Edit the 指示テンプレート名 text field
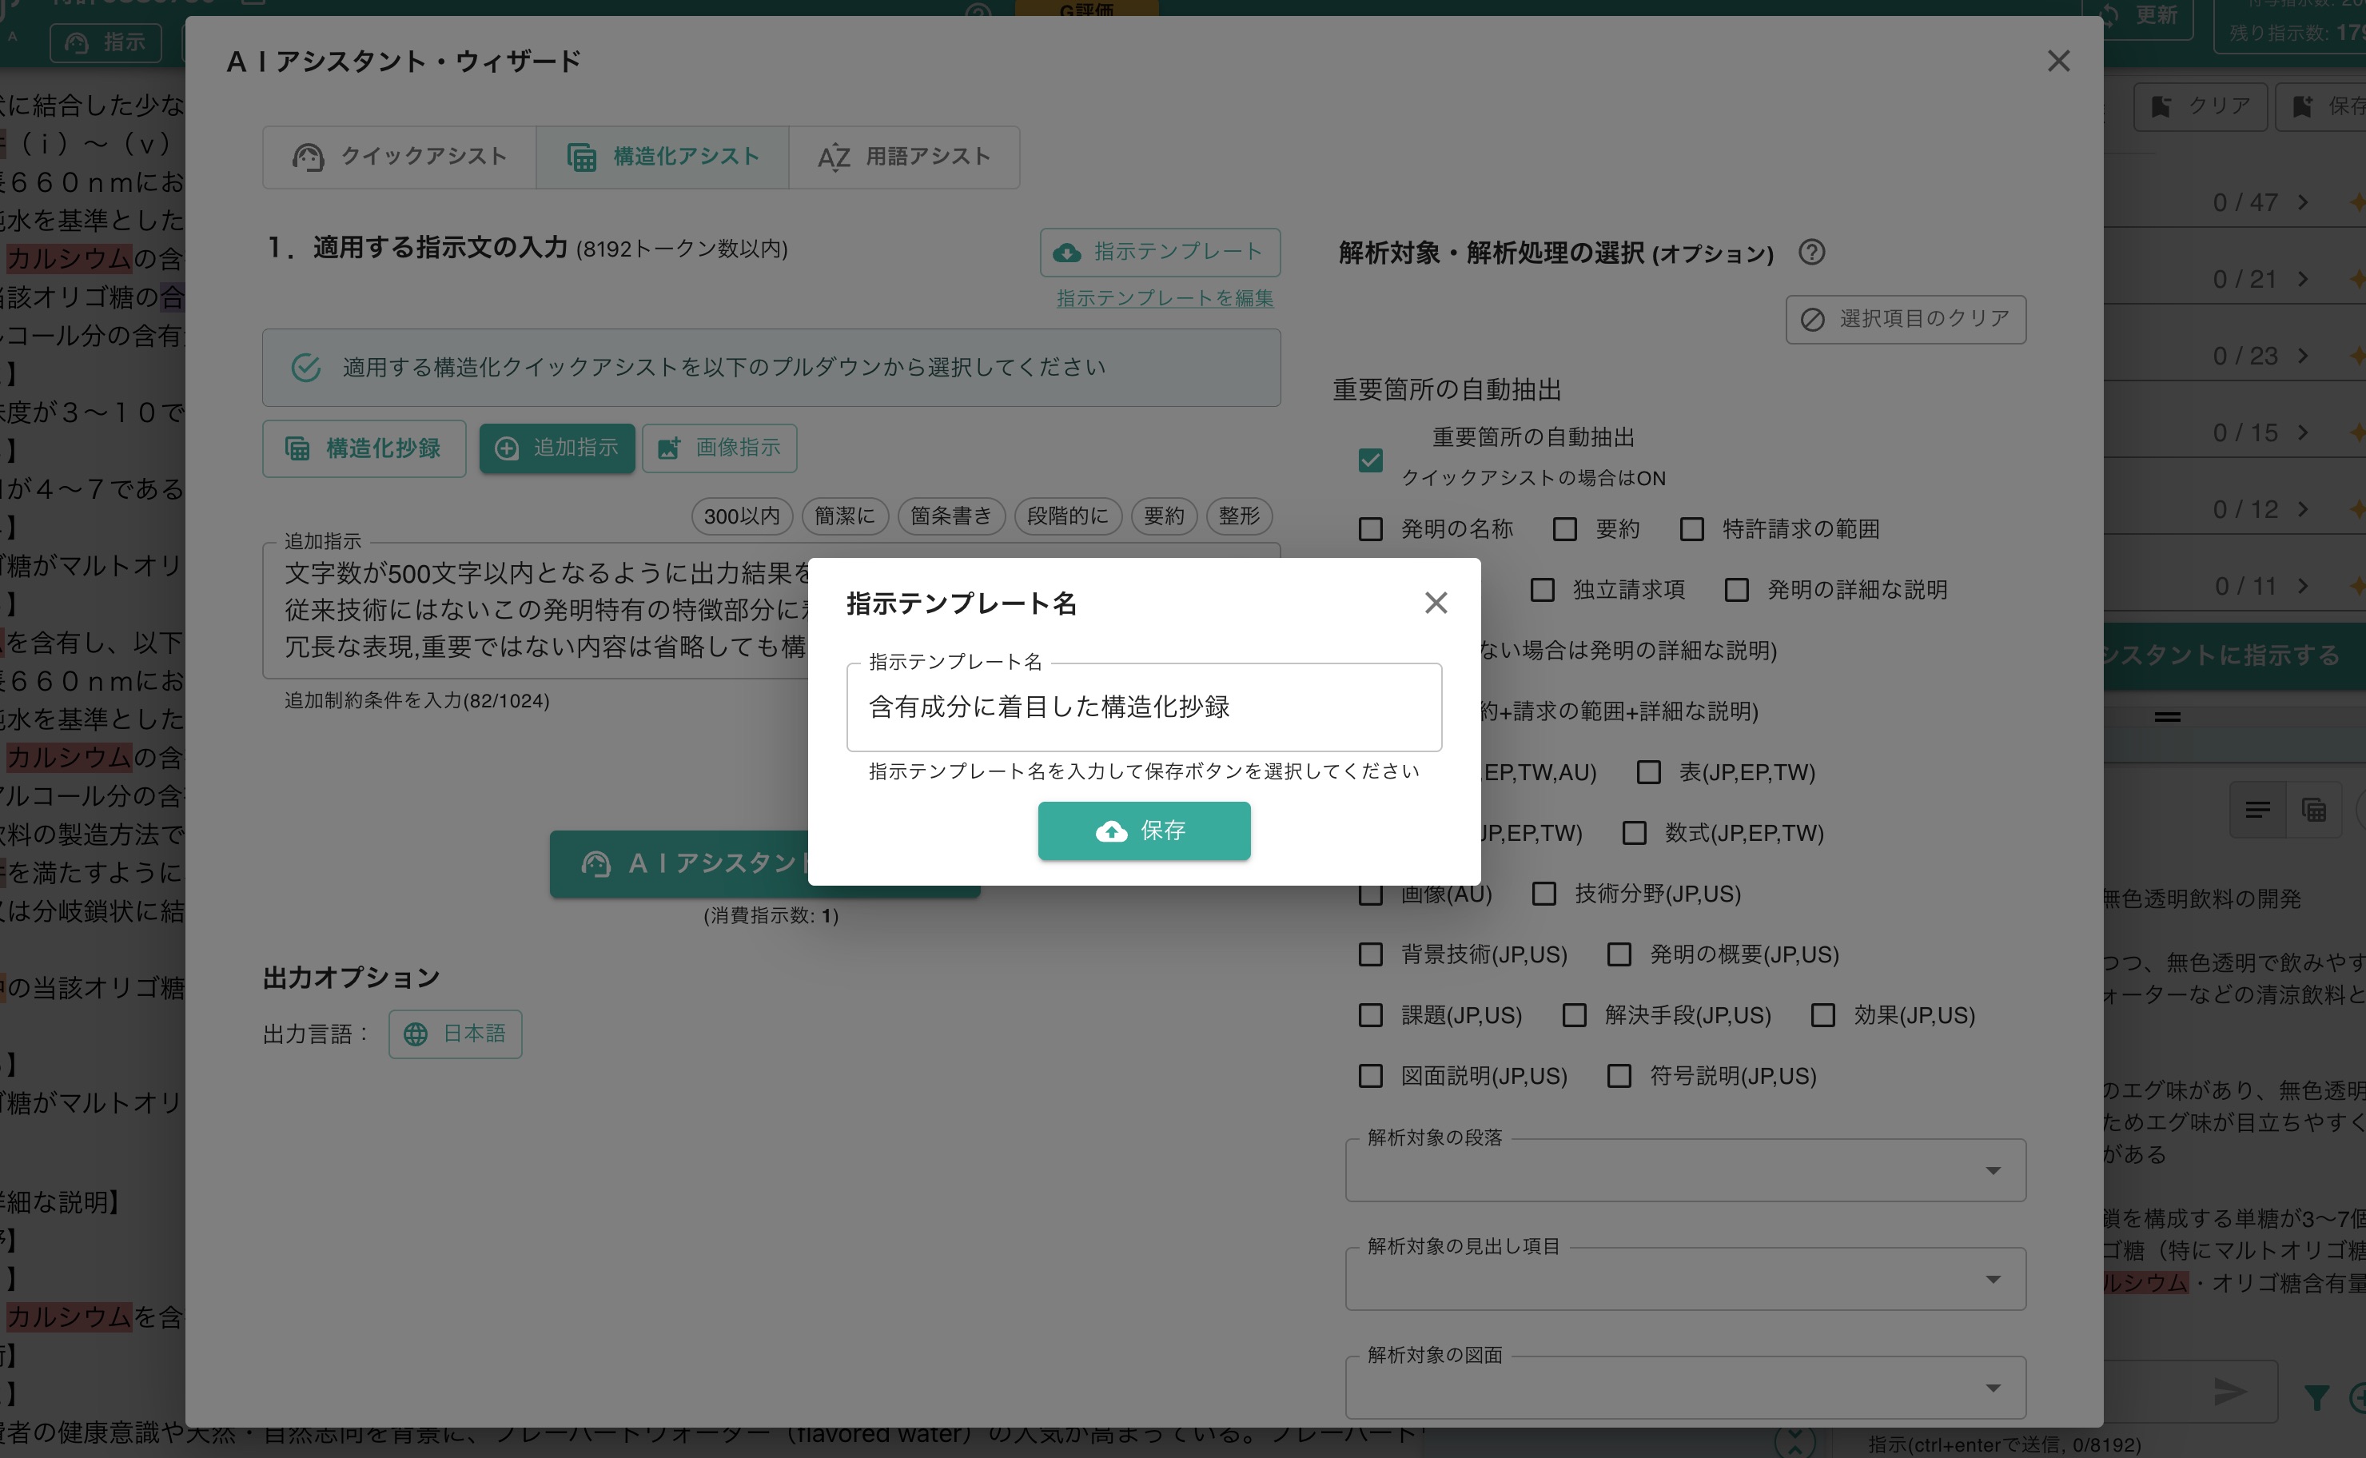The width and height of the screenshot is (2366, 1458). pyautogui.click(x=1144, y=707)
